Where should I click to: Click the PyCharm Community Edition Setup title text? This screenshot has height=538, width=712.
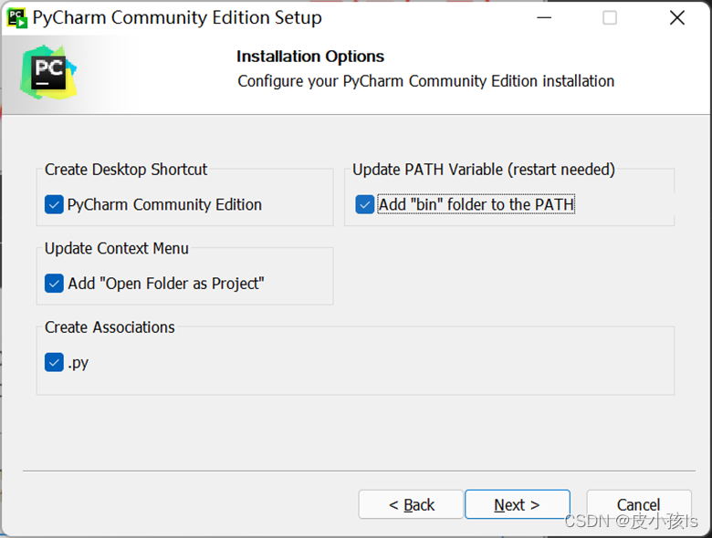[177, 18]
